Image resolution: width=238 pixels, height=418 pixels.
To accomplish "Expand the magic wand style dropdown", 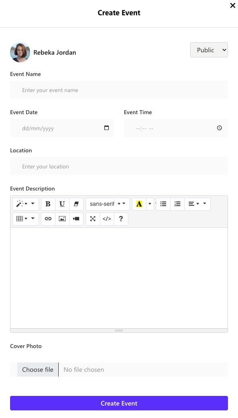I will (x=26, y=204).
